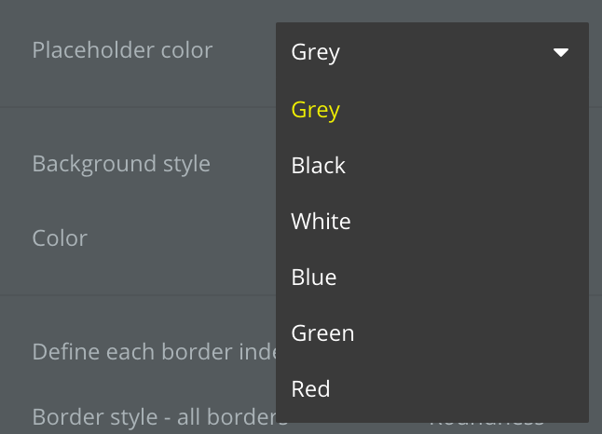Click the selected Grey value in the dropdown header
The height and width of the screenshot is (434, 602).
315,53
